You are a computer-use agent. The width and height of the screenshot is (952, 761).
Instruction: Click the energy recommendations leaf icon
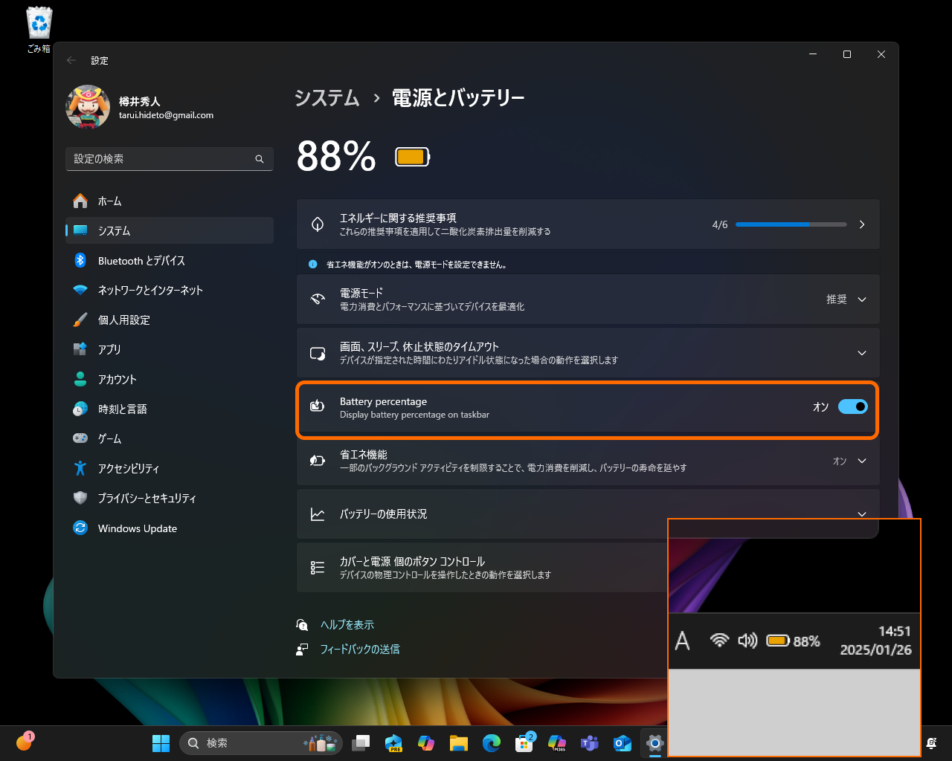tap(317, 224)
